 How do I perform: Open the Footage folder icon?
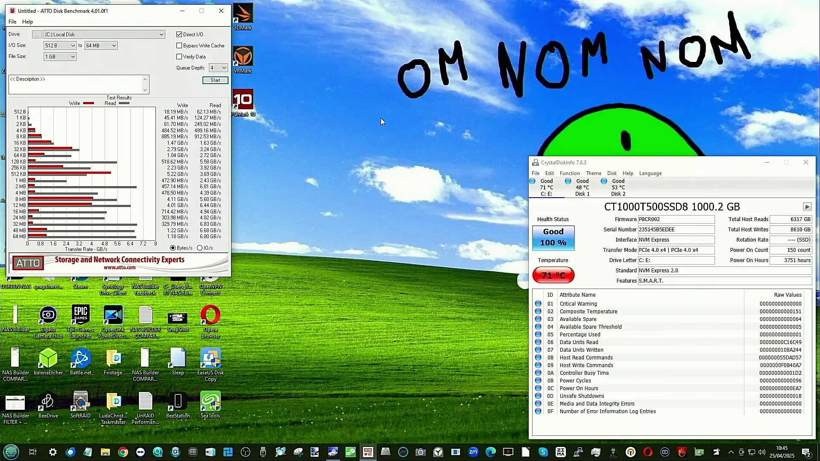113,362
